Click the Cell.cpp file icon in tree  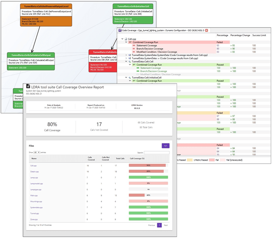point(126,39)
